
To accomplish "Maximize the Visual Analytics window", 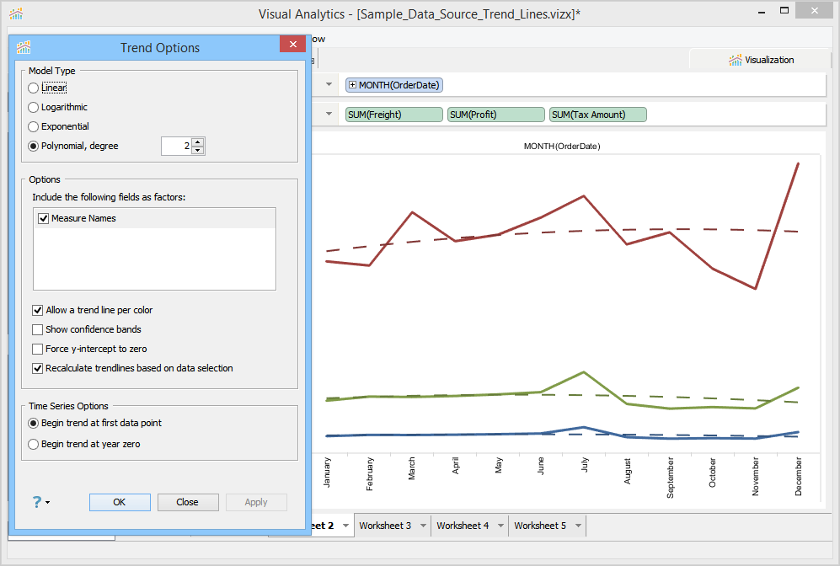I will pos(784,11).
